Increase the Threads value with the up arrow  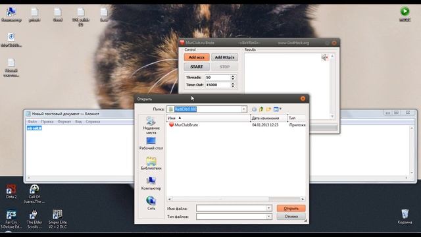(233, 76)
